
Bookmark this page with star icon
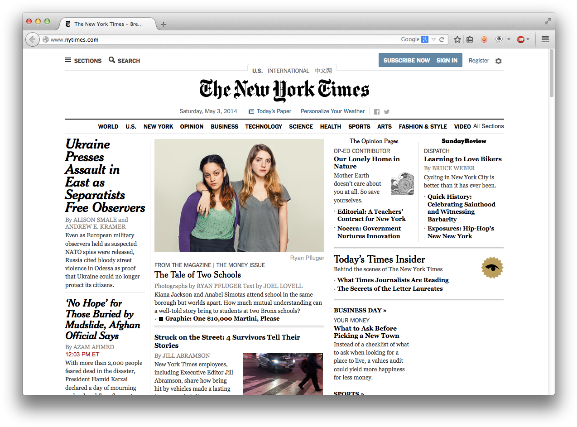457,39
